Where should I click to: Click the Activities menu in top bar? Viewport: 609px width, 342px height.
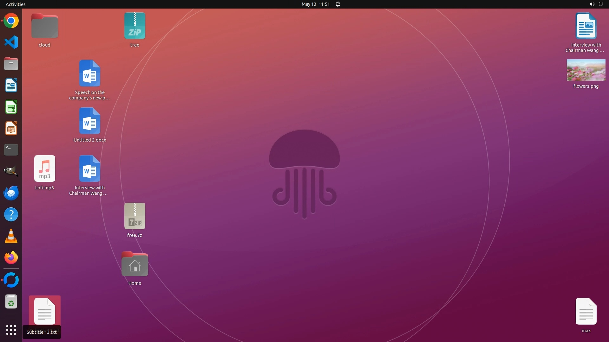pos(16,4)
